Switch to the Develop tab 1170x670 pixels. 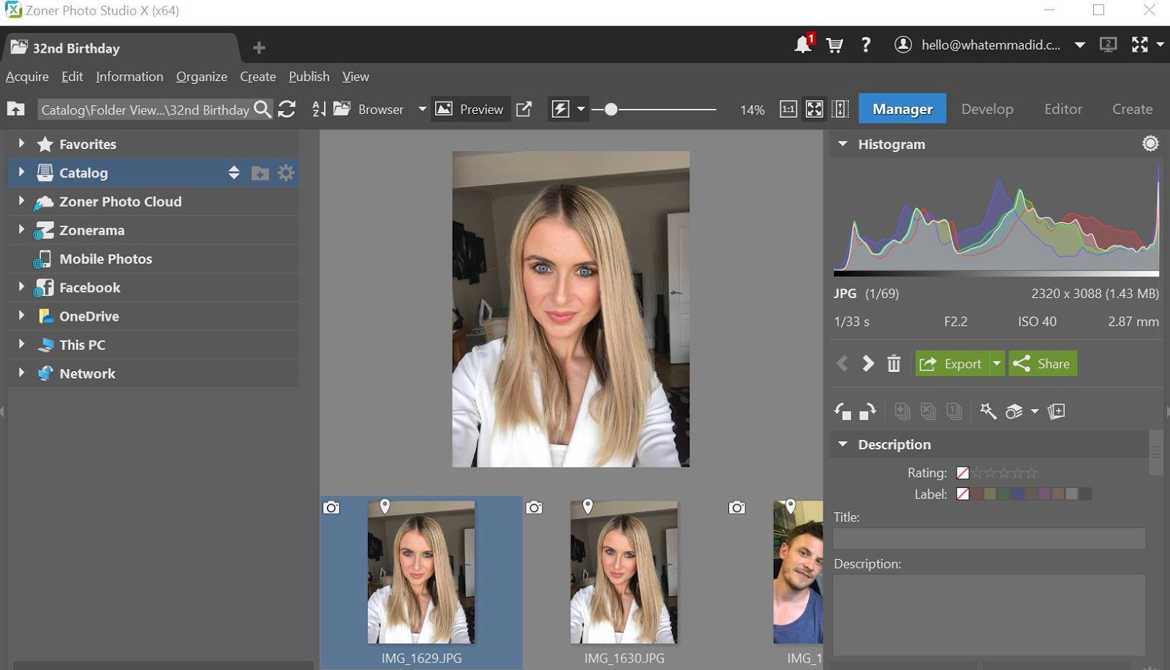click(x=987, y=109)
